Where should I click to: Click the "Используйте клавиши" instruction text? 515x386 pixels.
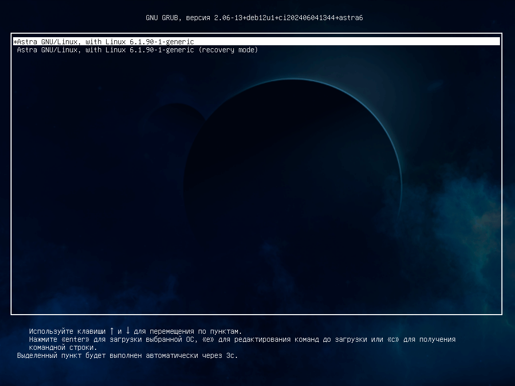point(67,331)
